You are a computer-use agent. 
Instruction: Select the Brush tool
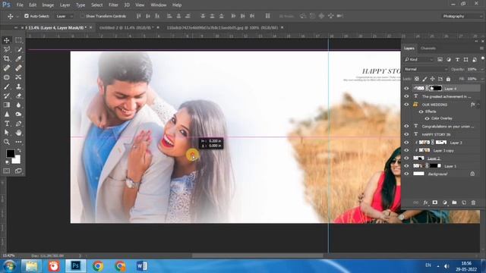pyautogui.click(x=7, y=86)
